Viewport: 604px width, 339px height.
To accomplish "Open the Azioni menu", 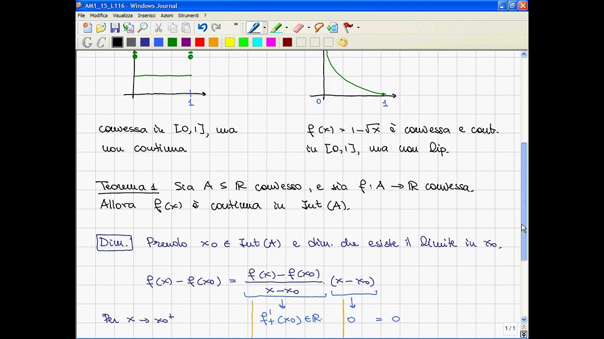I will click(167, 16).
